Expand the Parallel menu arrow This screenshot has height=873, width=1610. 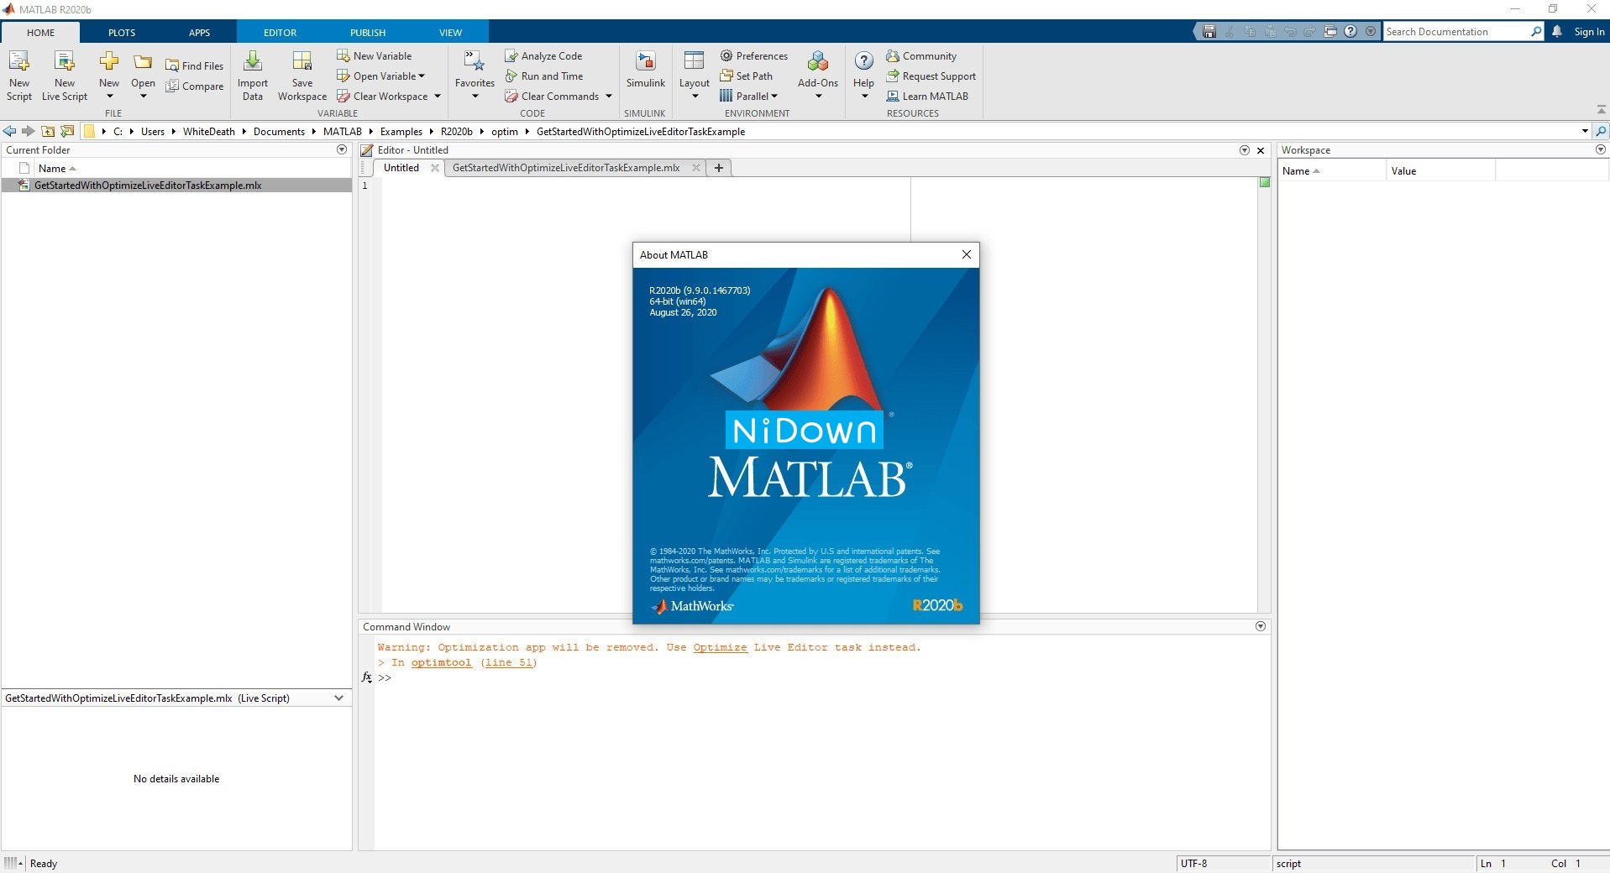tap(774, 96)
